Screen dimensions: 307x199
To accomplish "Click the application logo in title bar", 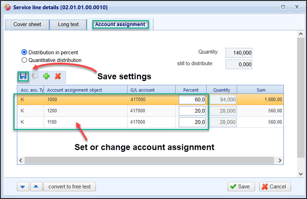I will [7, 7].
